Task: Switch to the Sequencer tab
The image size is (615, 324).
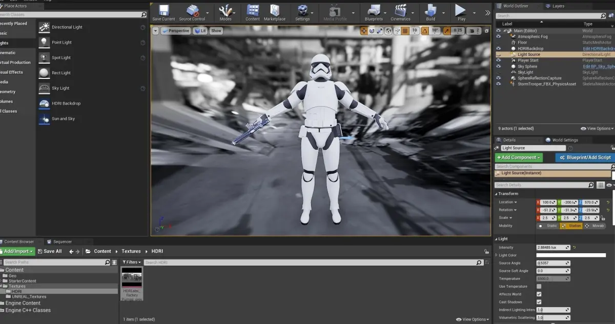Action: point(62,241)
